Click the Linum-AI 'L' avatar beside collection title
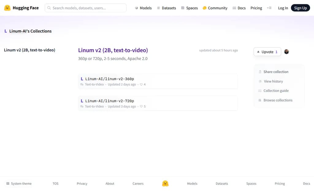The width and height of the screenshot is (314, 192). (x=6, y=31)
